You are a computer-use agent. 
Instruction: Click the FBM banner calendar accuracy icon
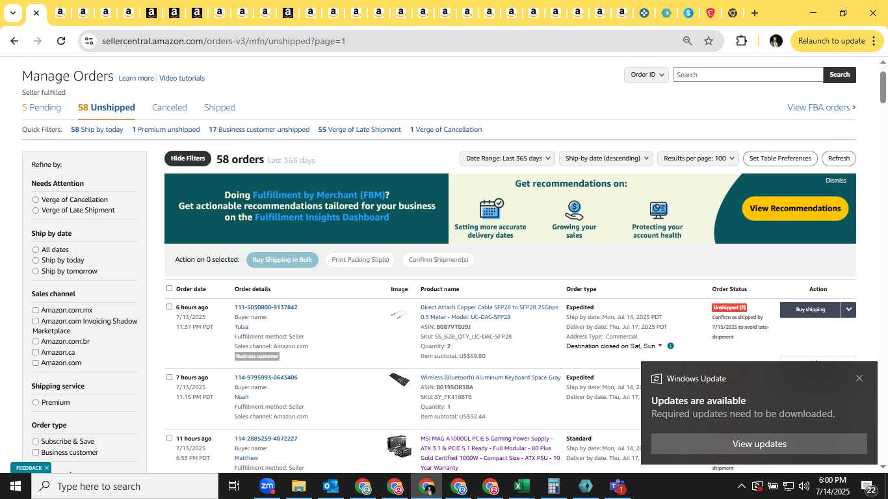coord(491,209)
